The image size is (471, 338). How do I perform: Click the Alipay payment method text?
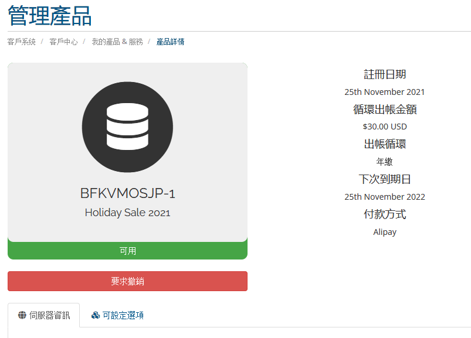point(385,232)
